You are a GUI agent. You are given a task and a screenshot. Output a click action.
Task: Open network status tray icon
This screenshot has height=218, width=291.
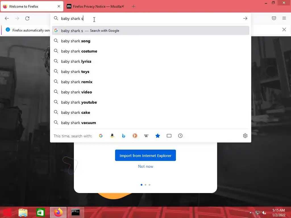pos(257,213)
